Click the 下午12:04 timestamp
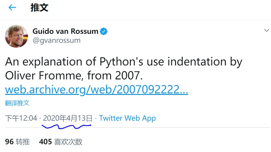 (21, 118)
